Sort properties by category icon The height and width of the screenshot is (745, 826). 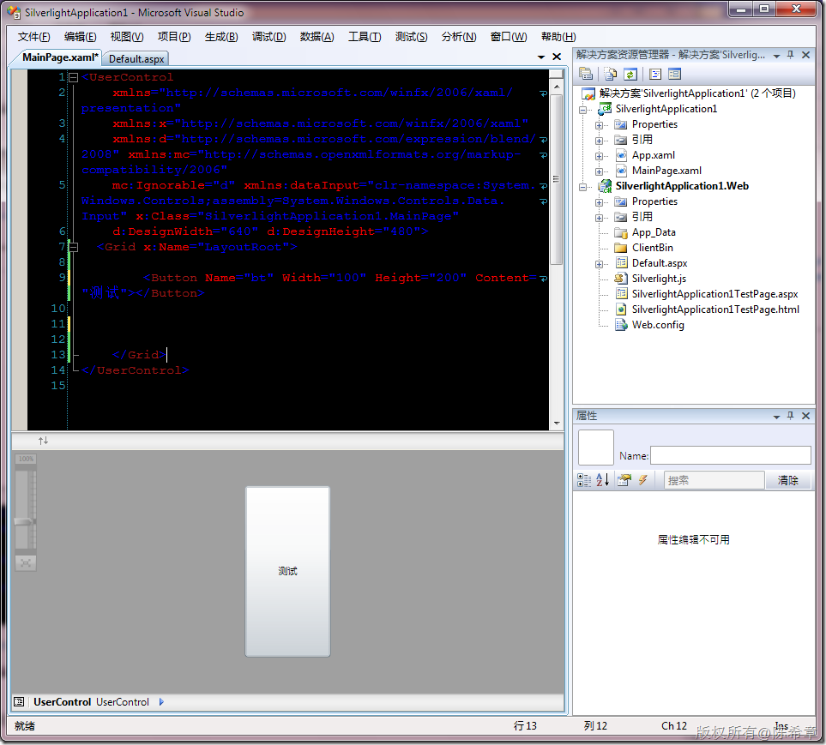pyautogui.click(x=584, y=479)
